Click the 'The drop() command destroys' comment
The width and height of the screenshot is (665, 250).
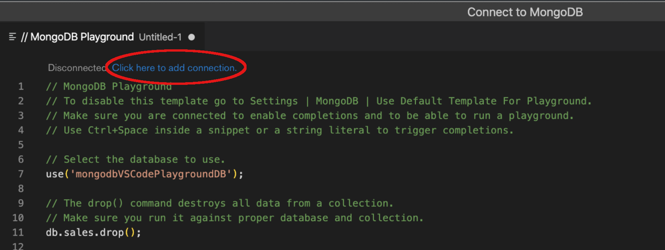(x=219, y=203)
